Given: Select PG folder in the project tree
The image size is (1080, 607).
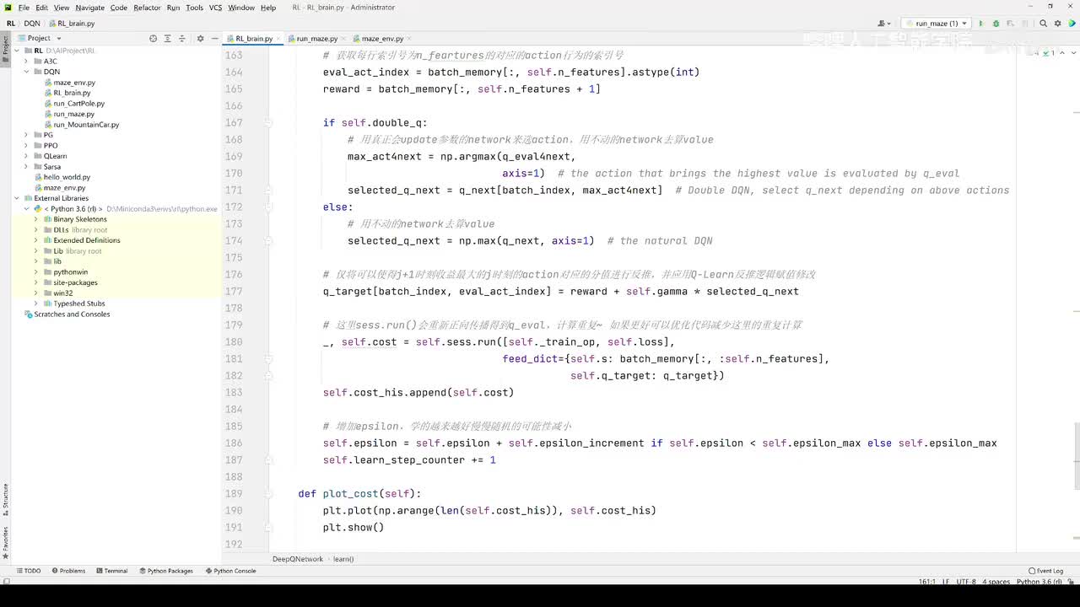Looking at the screenshot, I should [x=47, y=135].
